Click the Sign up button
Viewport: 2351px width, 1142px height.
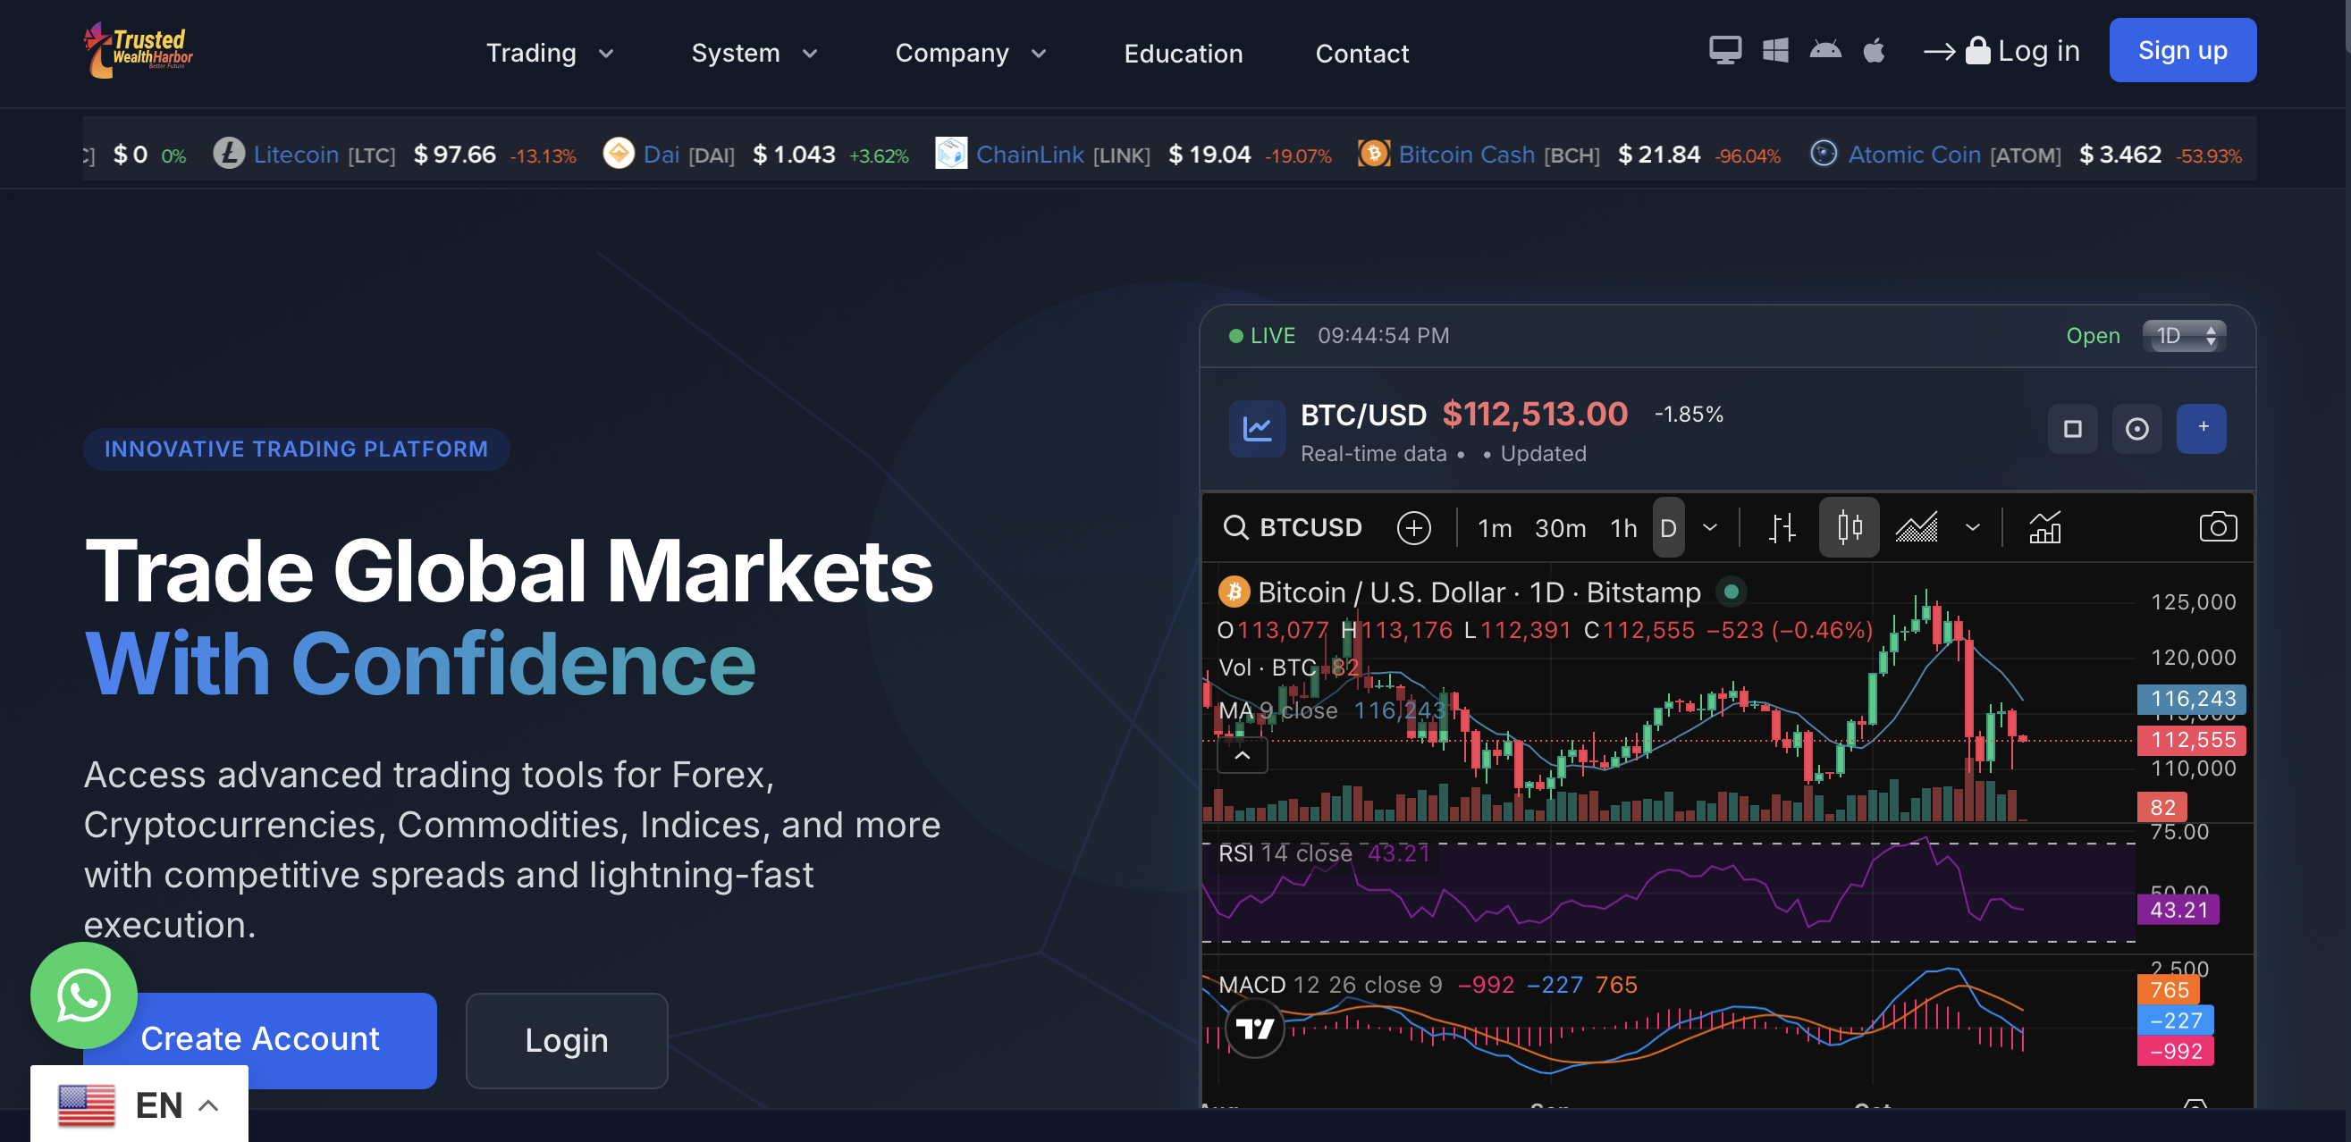[x=2181, y=50]
